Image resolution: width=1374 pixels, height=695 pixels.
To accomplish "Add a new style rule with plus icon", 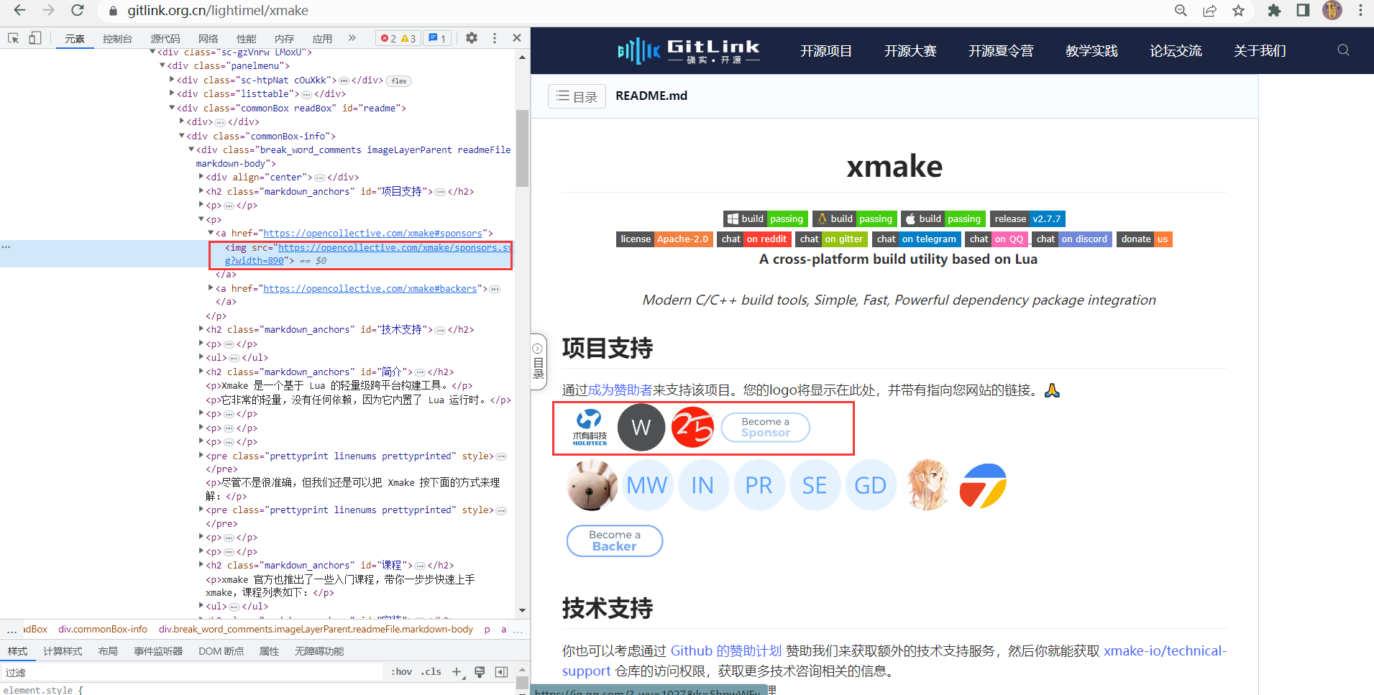I will coord(457,672).
